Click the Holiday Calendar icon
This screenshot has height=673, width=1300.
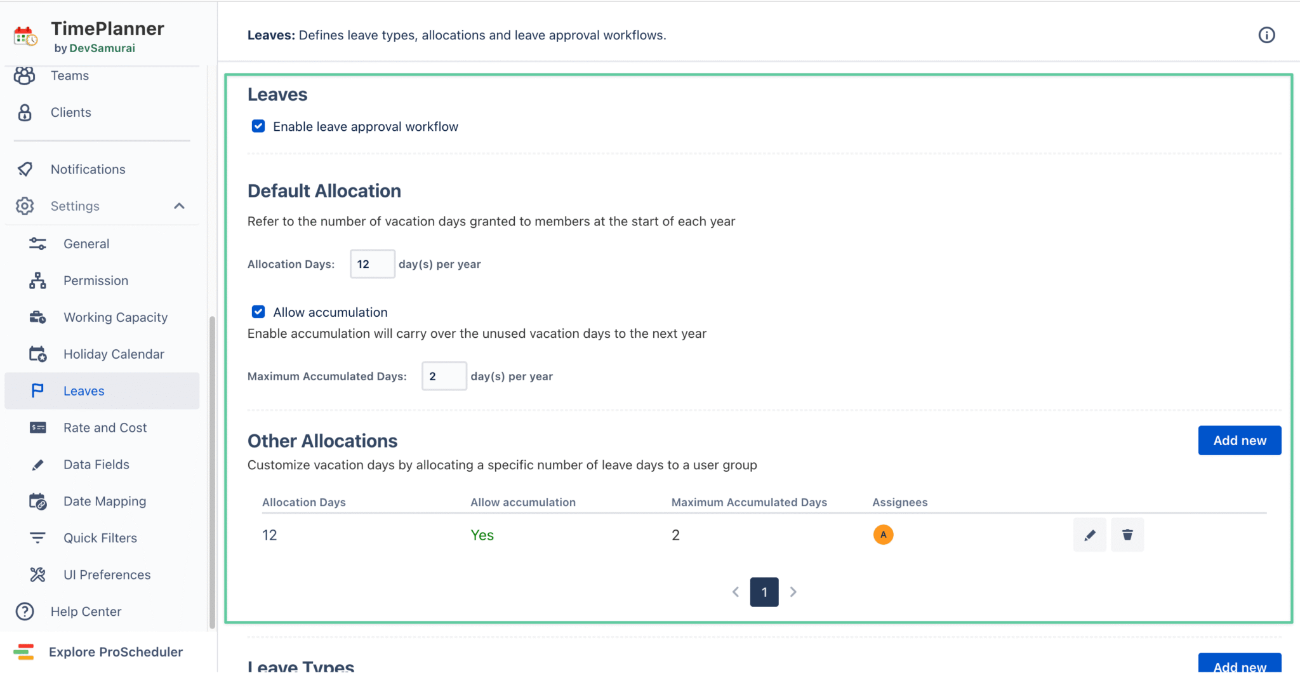tap(37, 354)
